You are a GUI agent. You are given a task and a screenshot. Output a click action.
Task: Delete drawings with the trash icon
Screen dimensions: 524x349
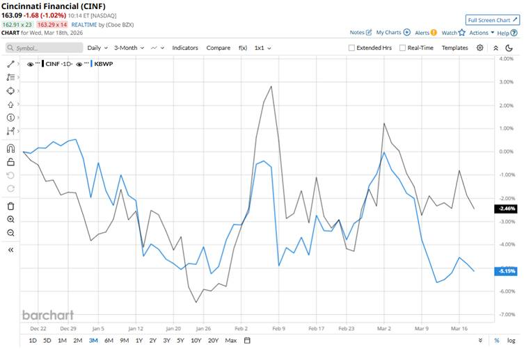tap(10, 206)
